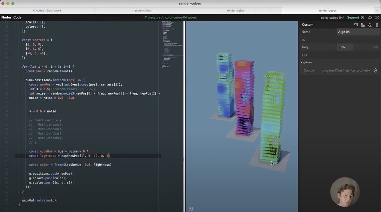The height and width of the screenshot is (212, 381).
Task: Click the webcam video thumbnail
Action: [x=345, y=192]
